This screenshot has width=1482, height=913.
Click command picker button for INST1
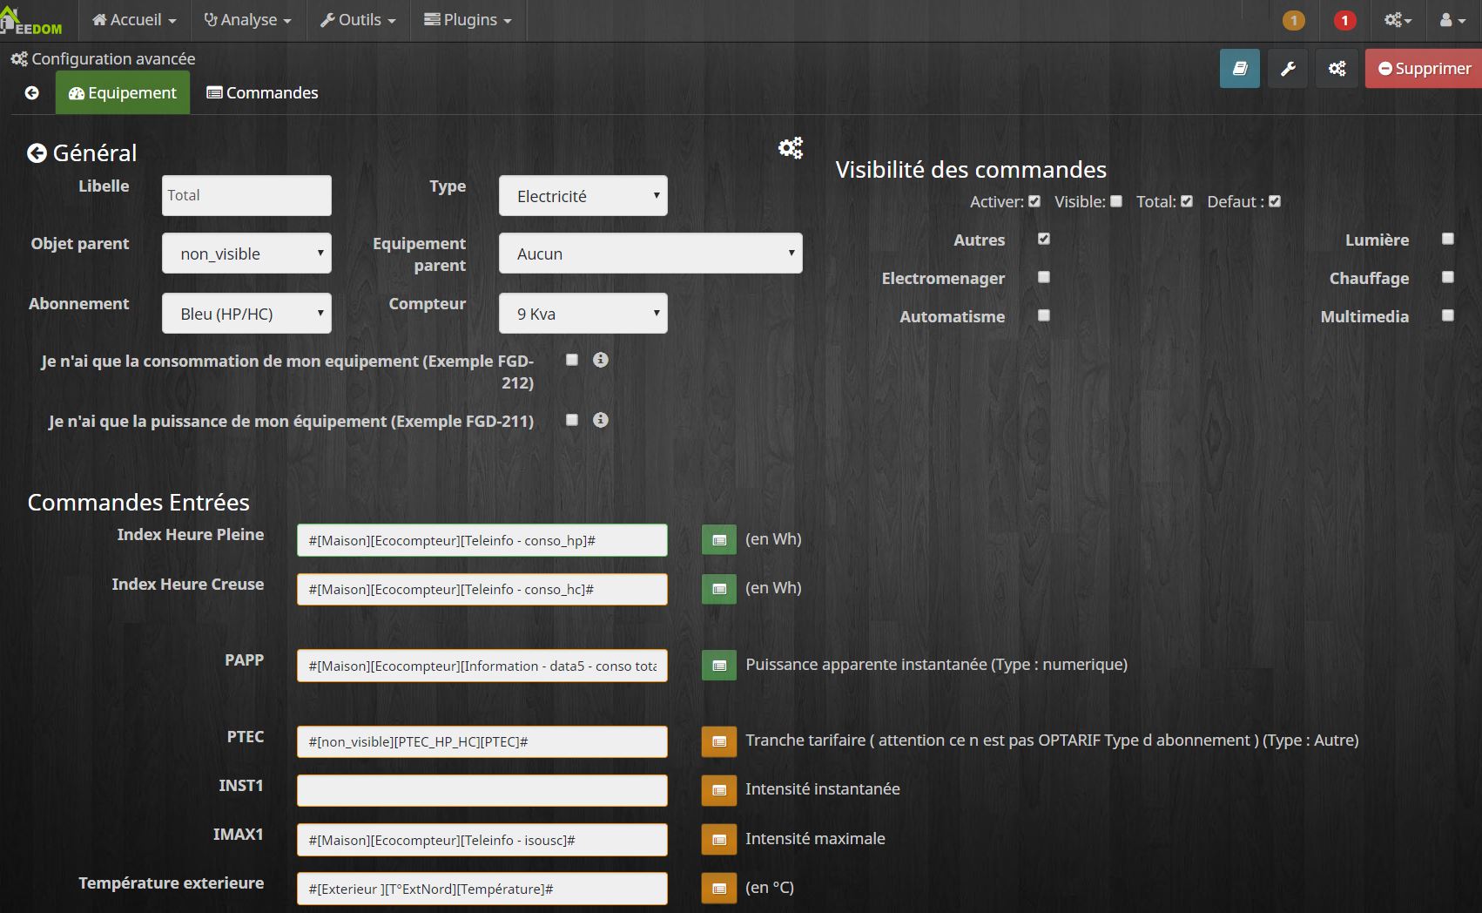pyautogui.click(x=719, y=790)
